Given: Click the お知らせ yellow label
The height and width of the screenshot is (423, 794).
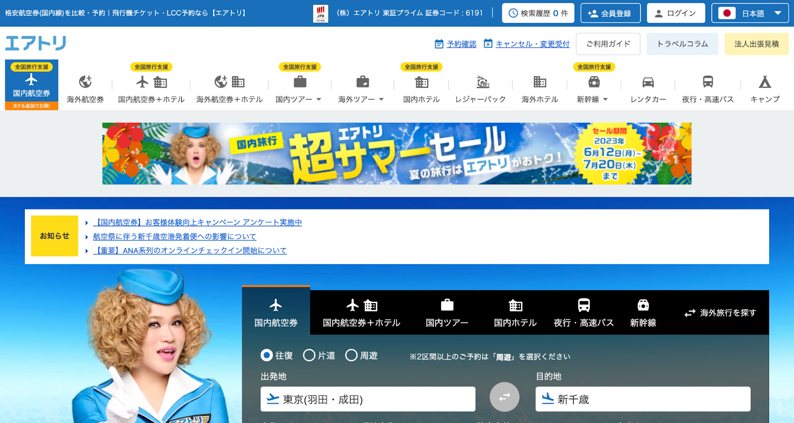Looking at the screenshot, I should [55, 236].
